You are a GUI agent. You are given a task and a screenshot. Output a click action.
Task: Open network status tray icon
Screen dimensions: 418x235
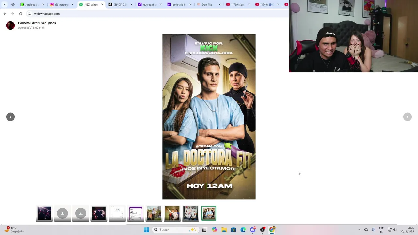point(390,230)
